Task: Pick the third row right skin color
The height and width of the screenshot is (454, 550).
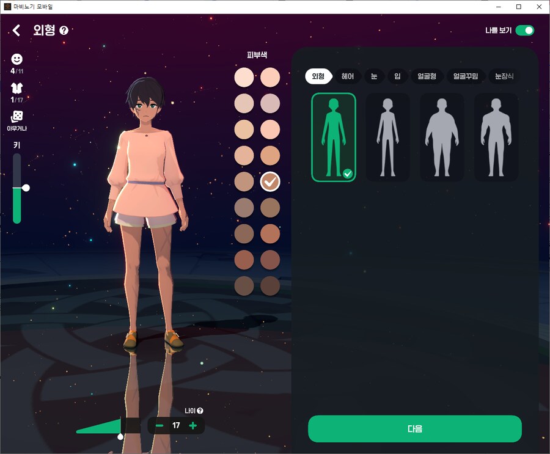Action: pos(270,130)
